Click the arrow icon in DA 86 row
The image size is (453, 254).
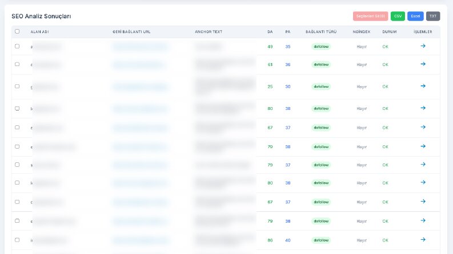[423, 240]
